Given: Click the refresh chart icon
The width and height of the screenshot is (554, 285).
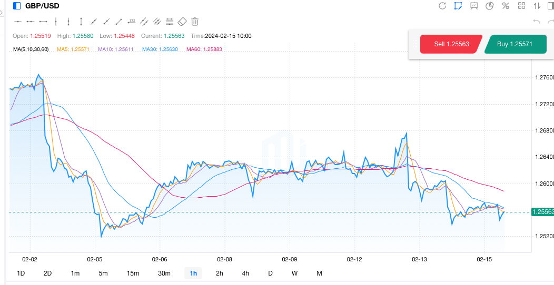Looking at the screenshot, I should [x=442, y=6].
